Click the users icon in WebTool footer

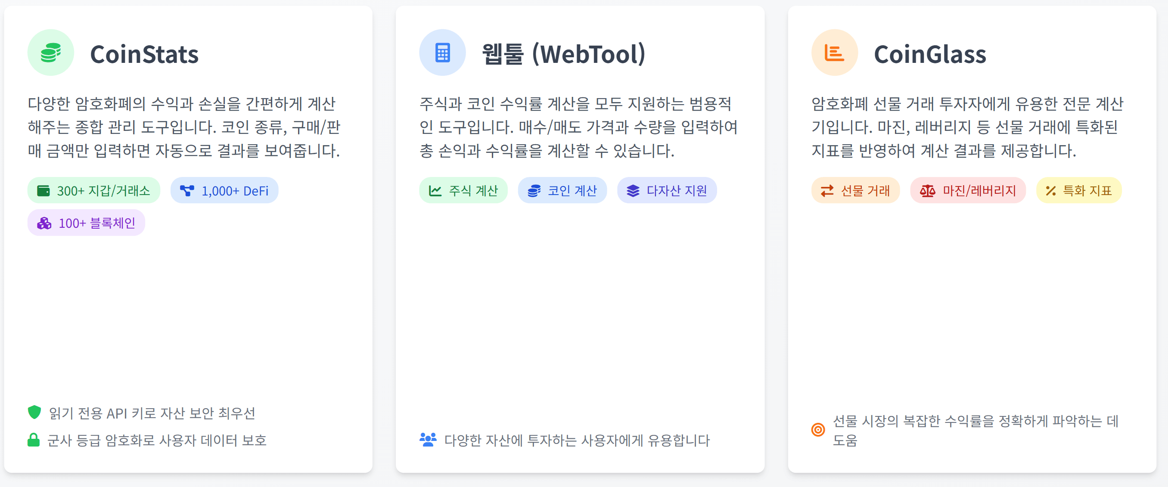(428, 440)
